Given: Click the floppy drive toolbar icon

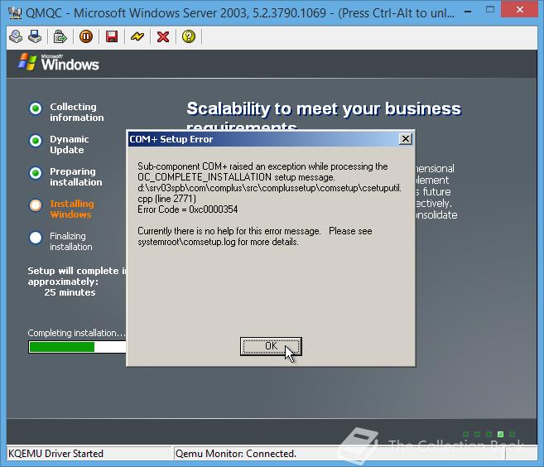Looking at the screenshot, I should pyautogui.click(x=35, y=36).
